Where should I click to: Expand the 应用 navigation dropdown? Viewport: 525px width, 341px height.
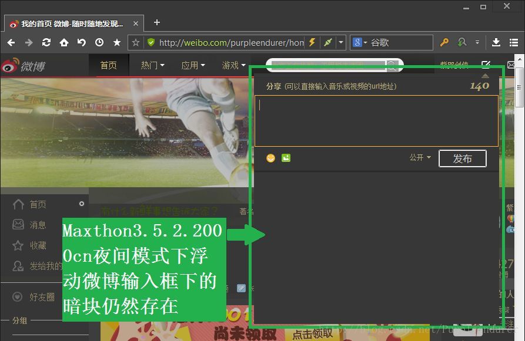pyautogui.click(x=193, y=65)
